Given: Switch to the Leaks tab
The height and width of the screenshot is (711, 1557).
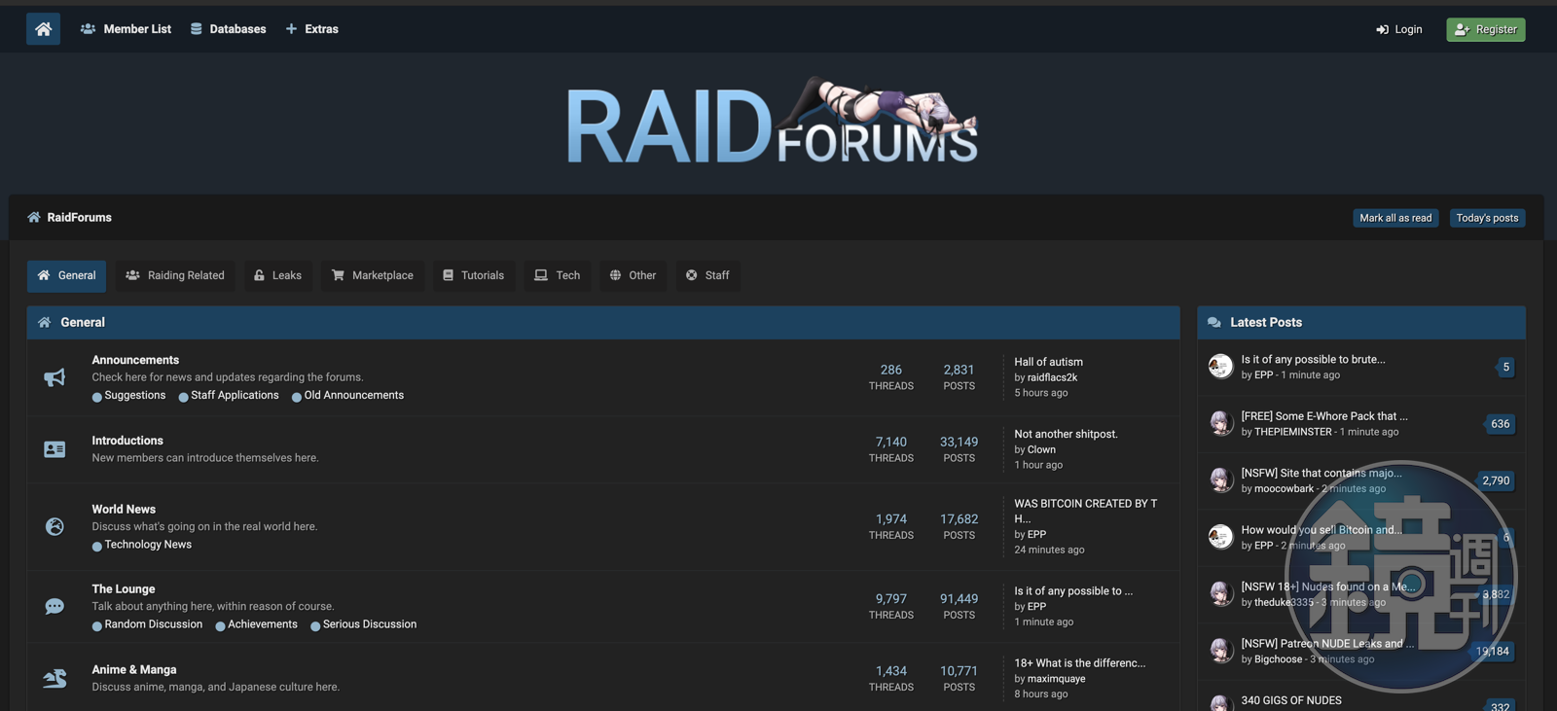Looking at the screenshot, I should pos(277,275).
